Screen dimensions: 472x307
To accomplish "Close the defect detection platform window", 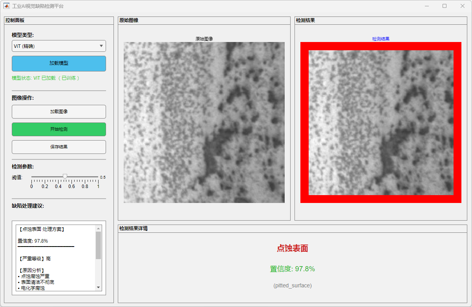I will (463, 6).
